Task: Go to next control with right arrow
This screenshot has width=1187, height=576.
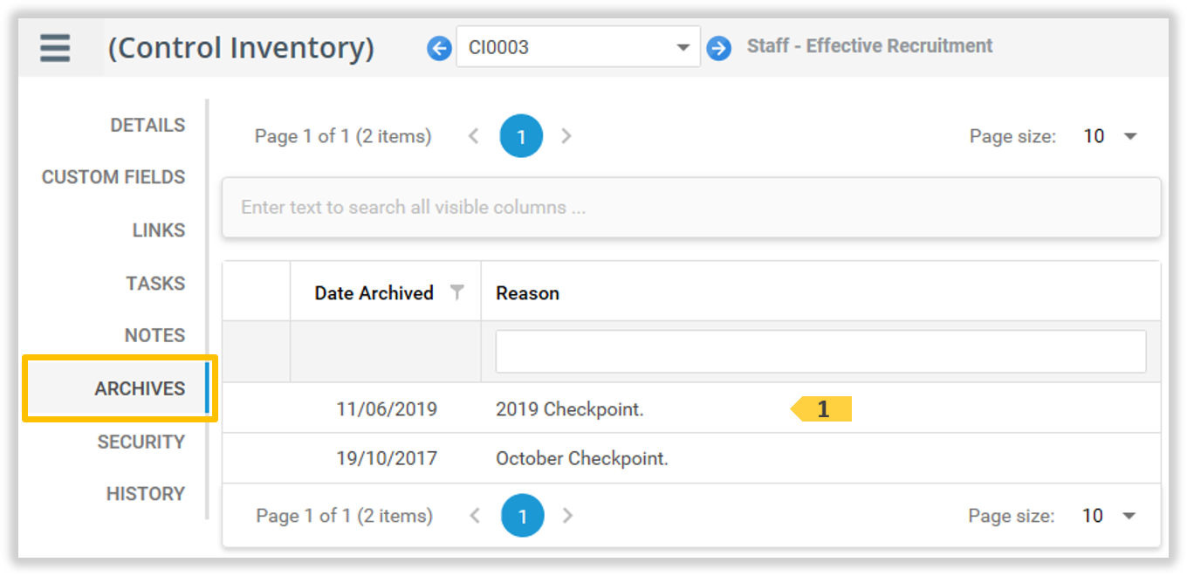Action: 718,48
